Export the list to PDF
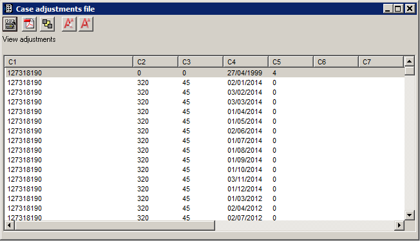The height and width of the screenshot is (241, 420). coord(29,24)
